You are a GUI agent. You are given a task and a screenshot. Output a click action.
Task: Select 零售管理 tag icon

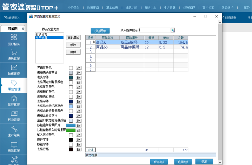click(x=14, y=83)
